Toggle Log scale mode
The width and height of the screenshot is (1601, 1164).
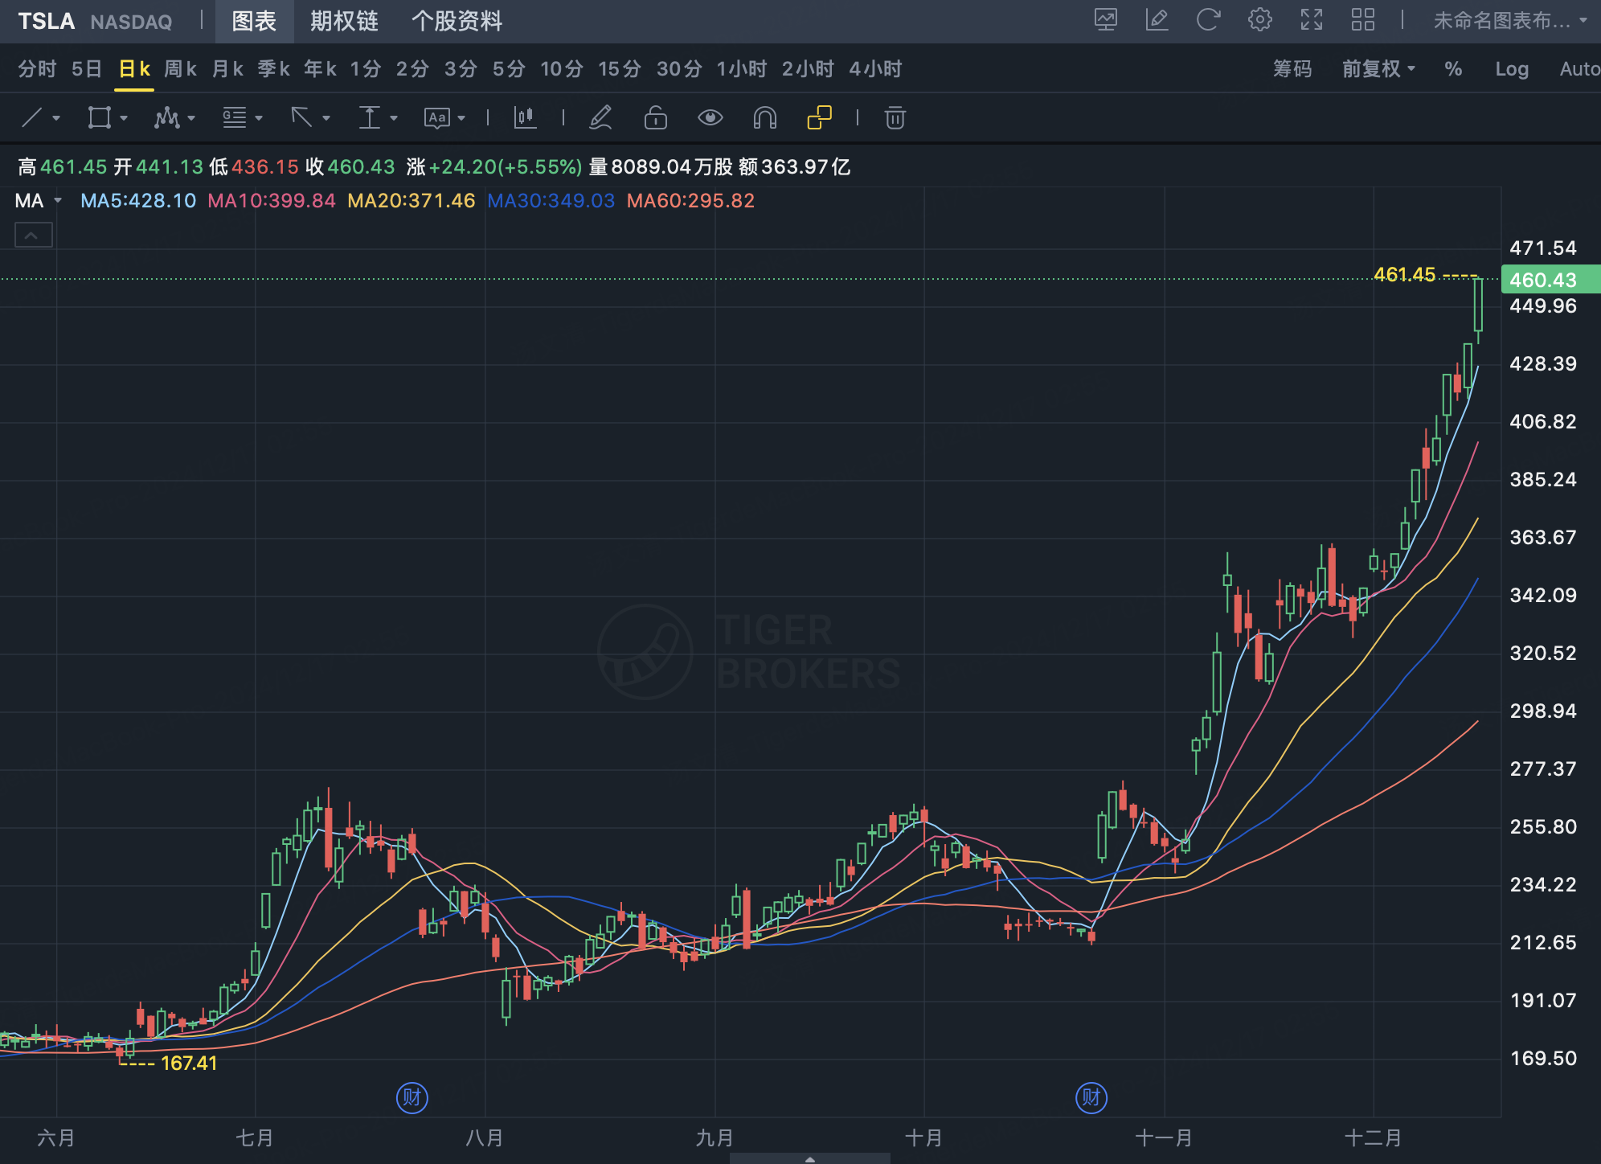pos(1511,69)
